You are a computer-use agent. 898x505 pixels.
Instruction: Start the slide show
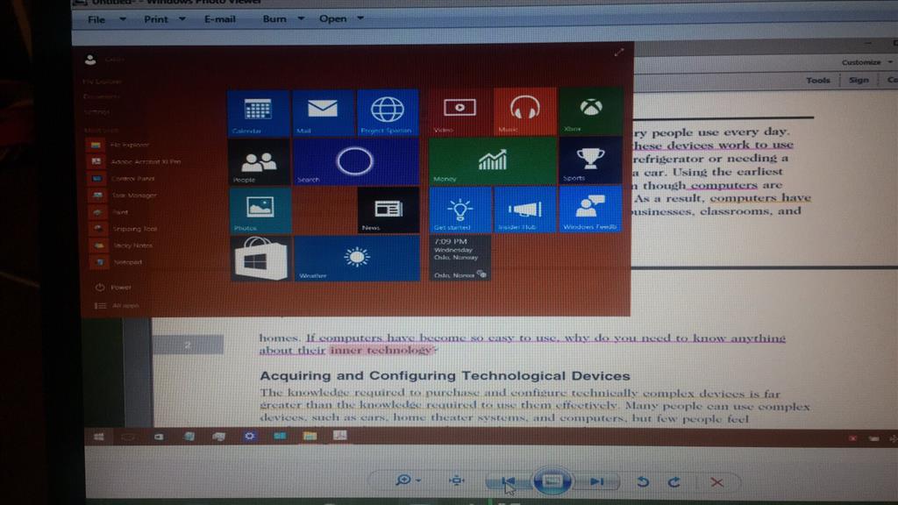(552, 481)
